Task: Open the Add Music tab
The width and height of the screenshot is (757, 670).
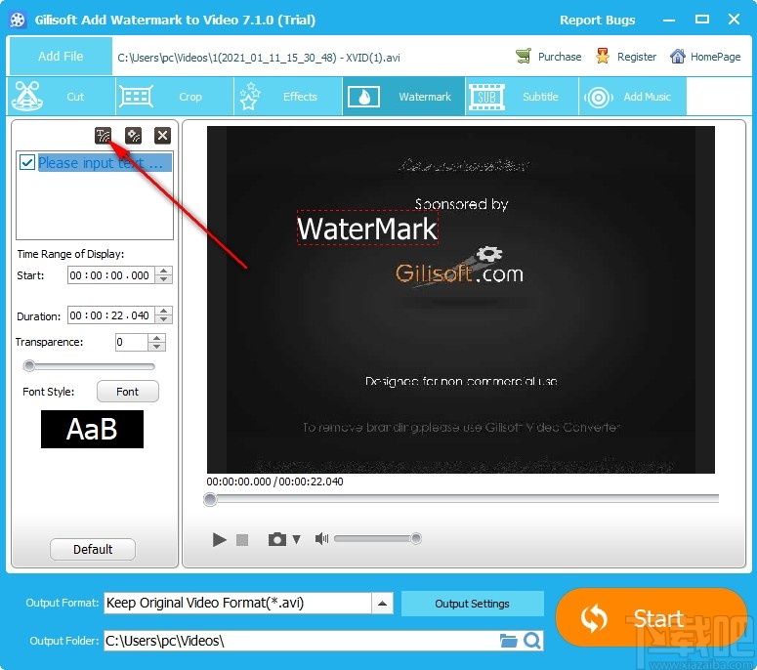Action: [x=632, y=96]
